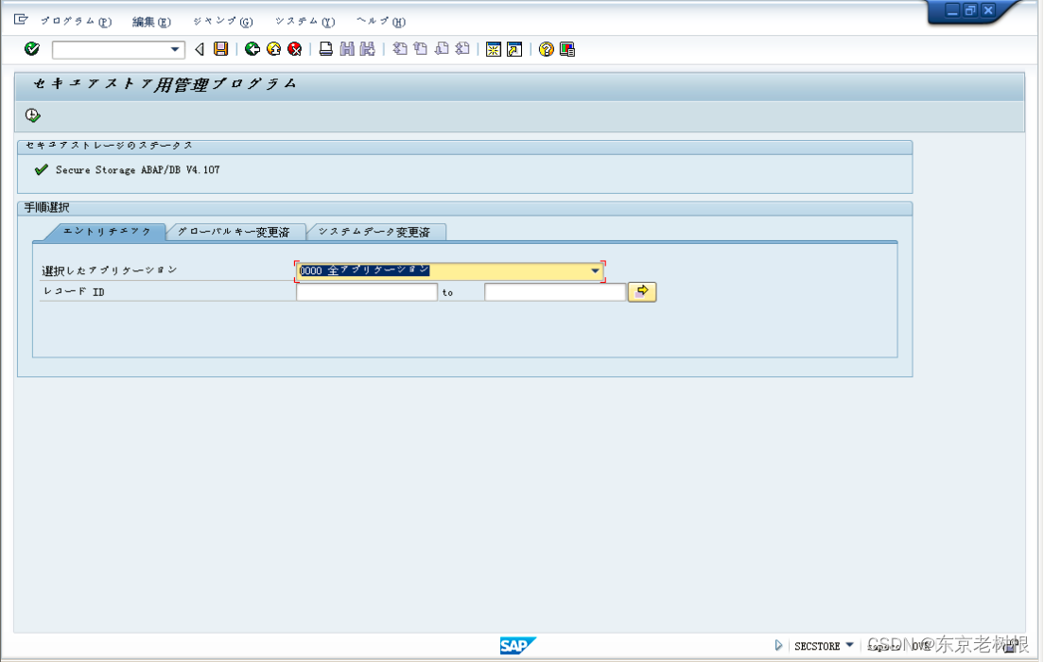Click the Help question mark icon

click(x=546, y=48)
